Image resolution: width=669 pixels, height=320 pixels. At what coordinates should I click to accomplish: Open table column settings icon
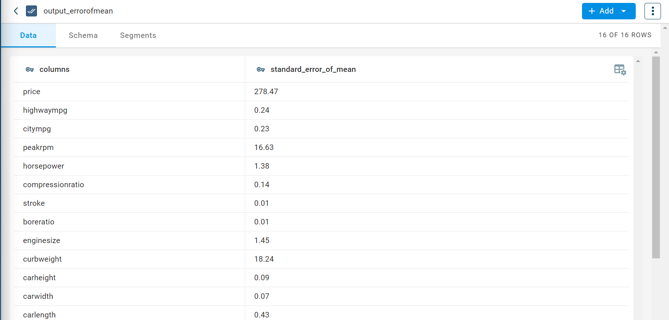620,69
